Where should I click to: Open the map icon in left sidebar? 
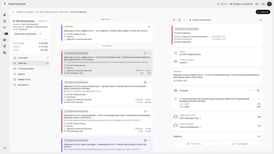[5, 53]
